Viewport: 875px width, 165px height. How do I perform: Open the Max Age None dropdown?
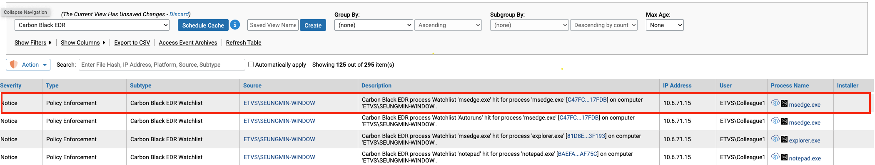[x=665, y=25]
